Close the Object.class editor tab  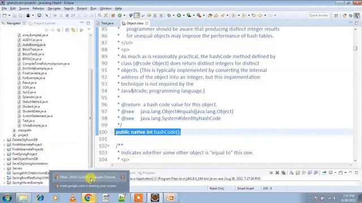coord(147,23)
